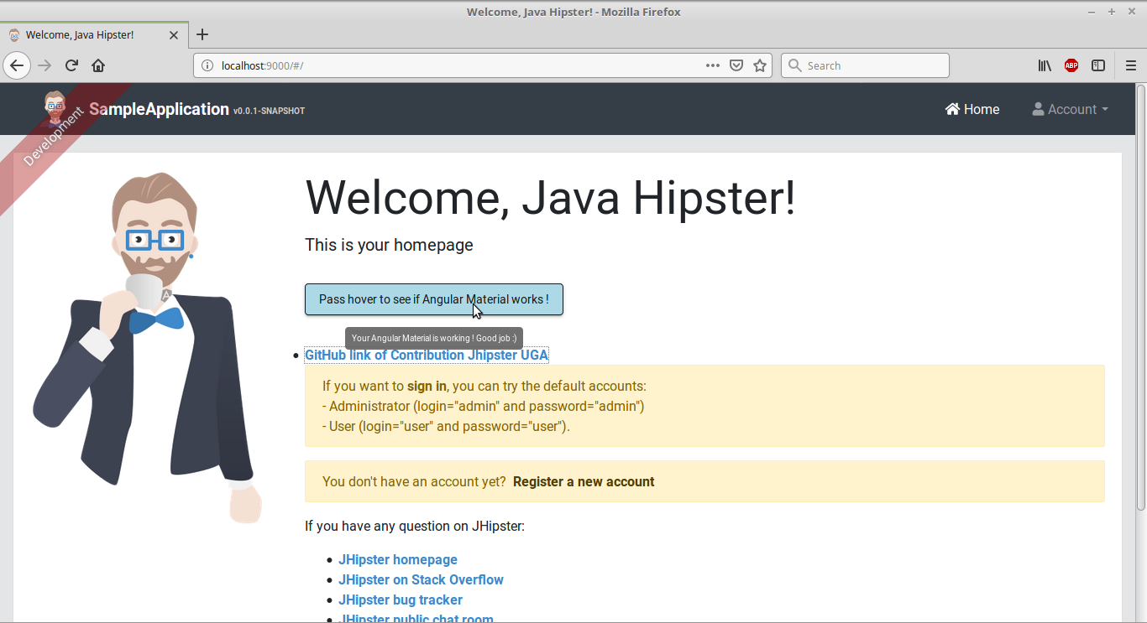Click the User default account line

click(x=446, y=426)
